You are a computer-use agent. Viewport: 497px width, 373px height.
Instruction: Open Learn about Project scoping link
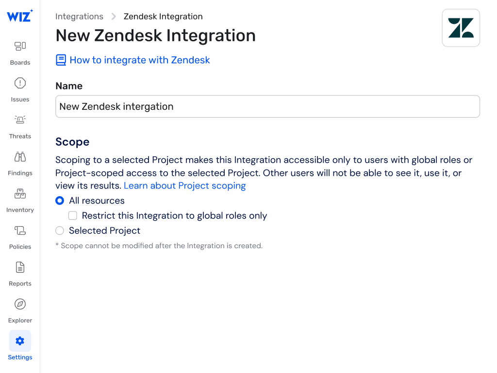[184, 186]
